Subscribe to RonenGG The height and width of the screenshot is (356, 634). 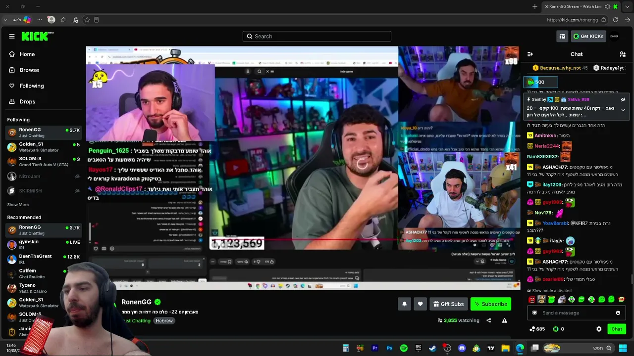[x=490, y=304]
